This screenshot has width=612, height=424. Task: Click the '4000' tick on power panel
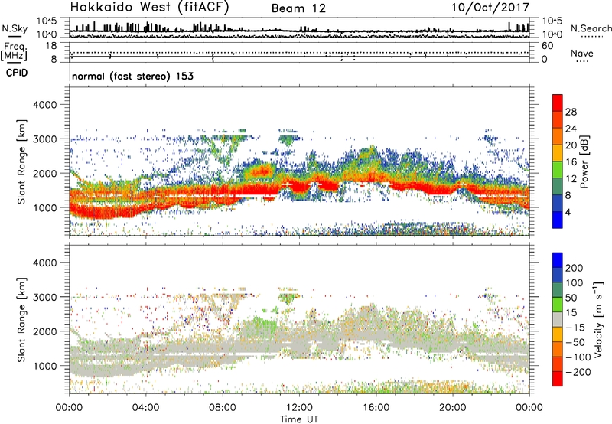45,105
